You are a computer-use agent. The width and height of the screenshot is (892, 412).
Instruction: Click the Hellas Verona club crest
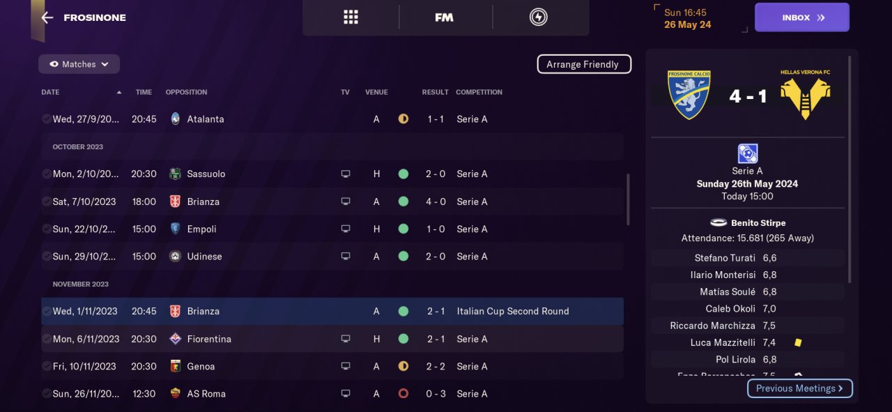806,94
